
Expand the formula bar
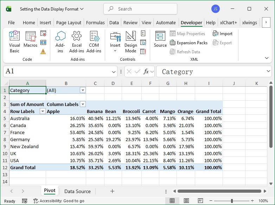(x=268, y=71)
